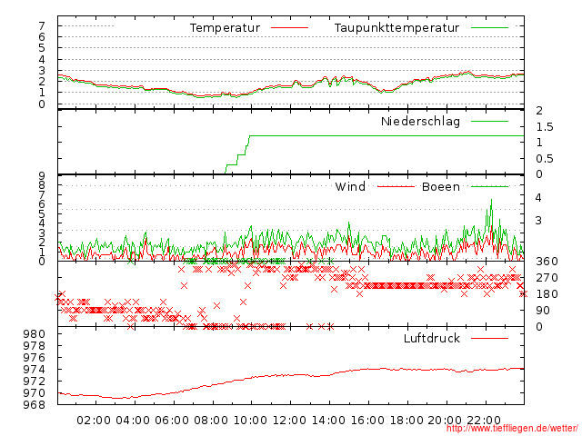Viewport: 582px width, 436px height.
Task: Click the 5 temperature axis value
Action: [42, 48]
